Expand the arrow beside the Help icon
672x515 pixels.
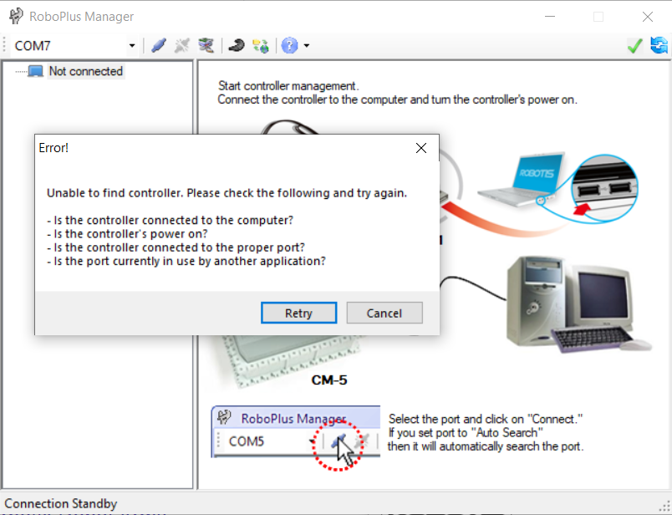307,46
